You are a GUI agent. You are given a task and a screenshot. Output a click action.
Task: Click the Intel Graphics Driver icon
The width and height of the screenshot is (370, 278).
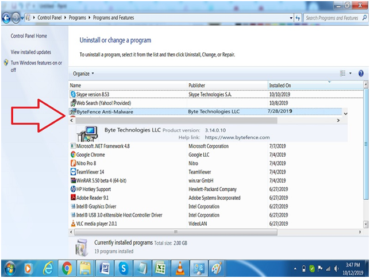pyautogui.click(x=73, y=207)
